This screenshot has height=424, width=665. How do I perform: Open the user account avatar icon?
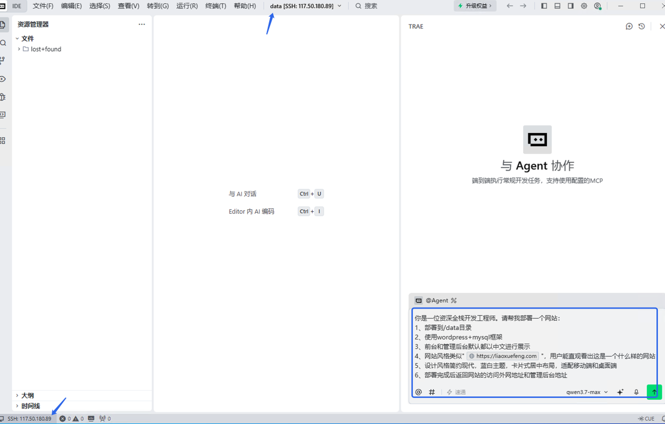coord(597,6)
